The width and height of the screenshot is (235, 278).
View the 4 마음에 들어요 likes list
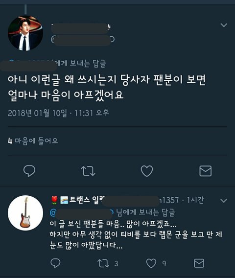point(33,141)
